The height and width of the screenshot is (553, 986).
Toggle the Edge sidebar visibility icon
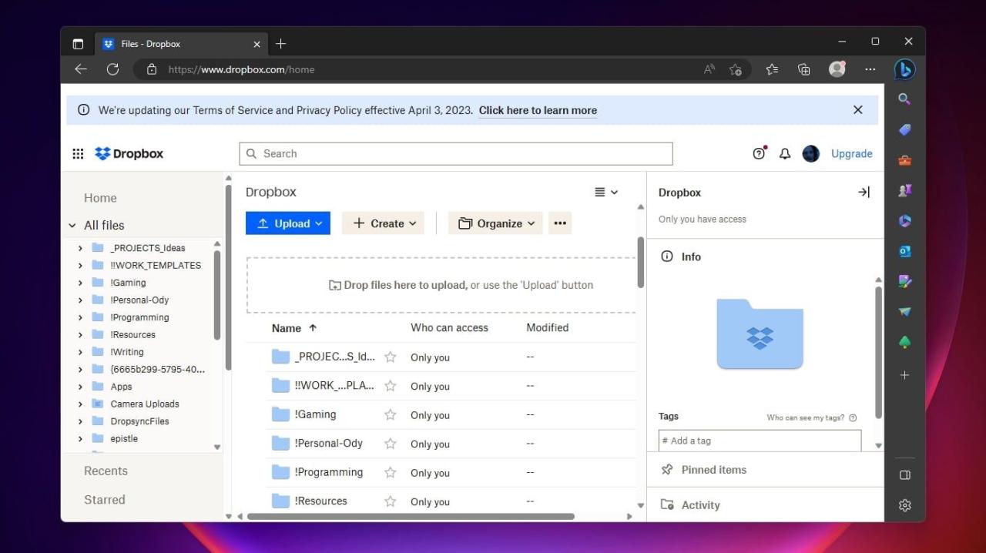pos(905,475)
